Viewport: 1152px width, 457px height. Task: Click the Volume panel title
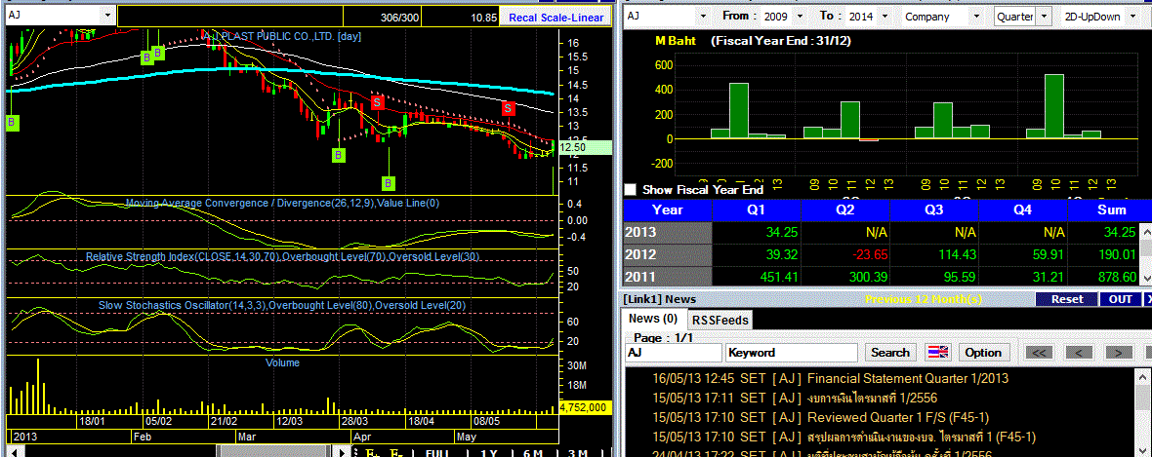282,362
